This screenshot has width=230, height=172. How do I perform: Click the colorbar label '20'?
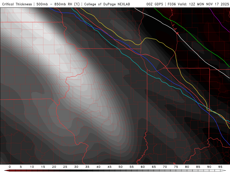tap(54, 167)
